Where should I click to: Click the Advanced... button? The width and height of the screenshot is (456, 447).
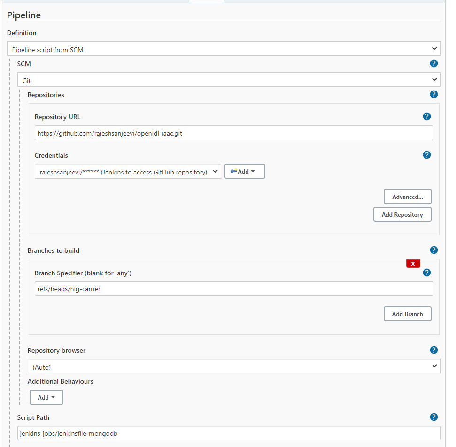pos(407,197)
